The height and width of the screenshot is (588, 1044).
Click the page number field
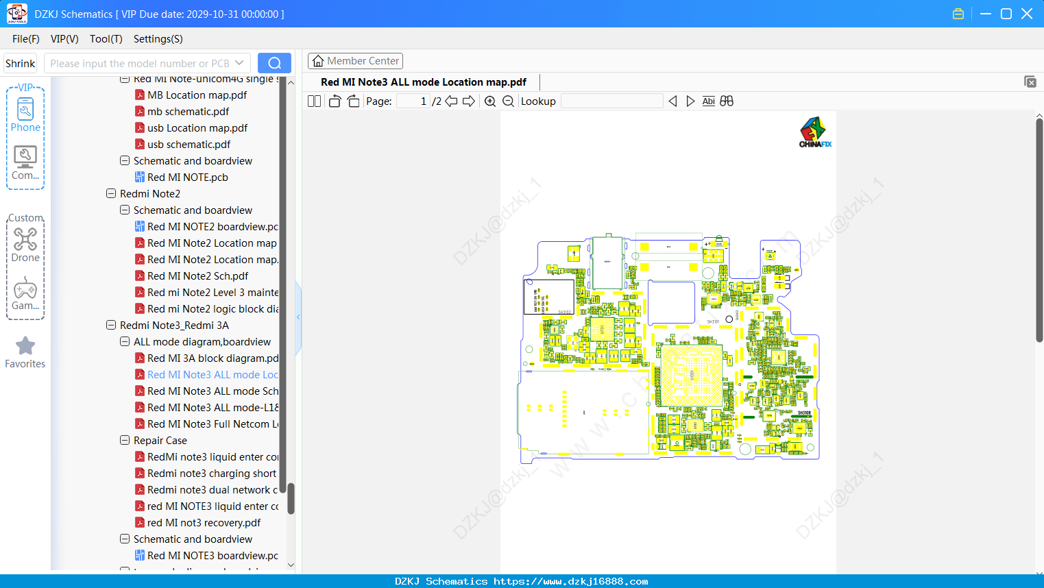click(x=413, y=101)
